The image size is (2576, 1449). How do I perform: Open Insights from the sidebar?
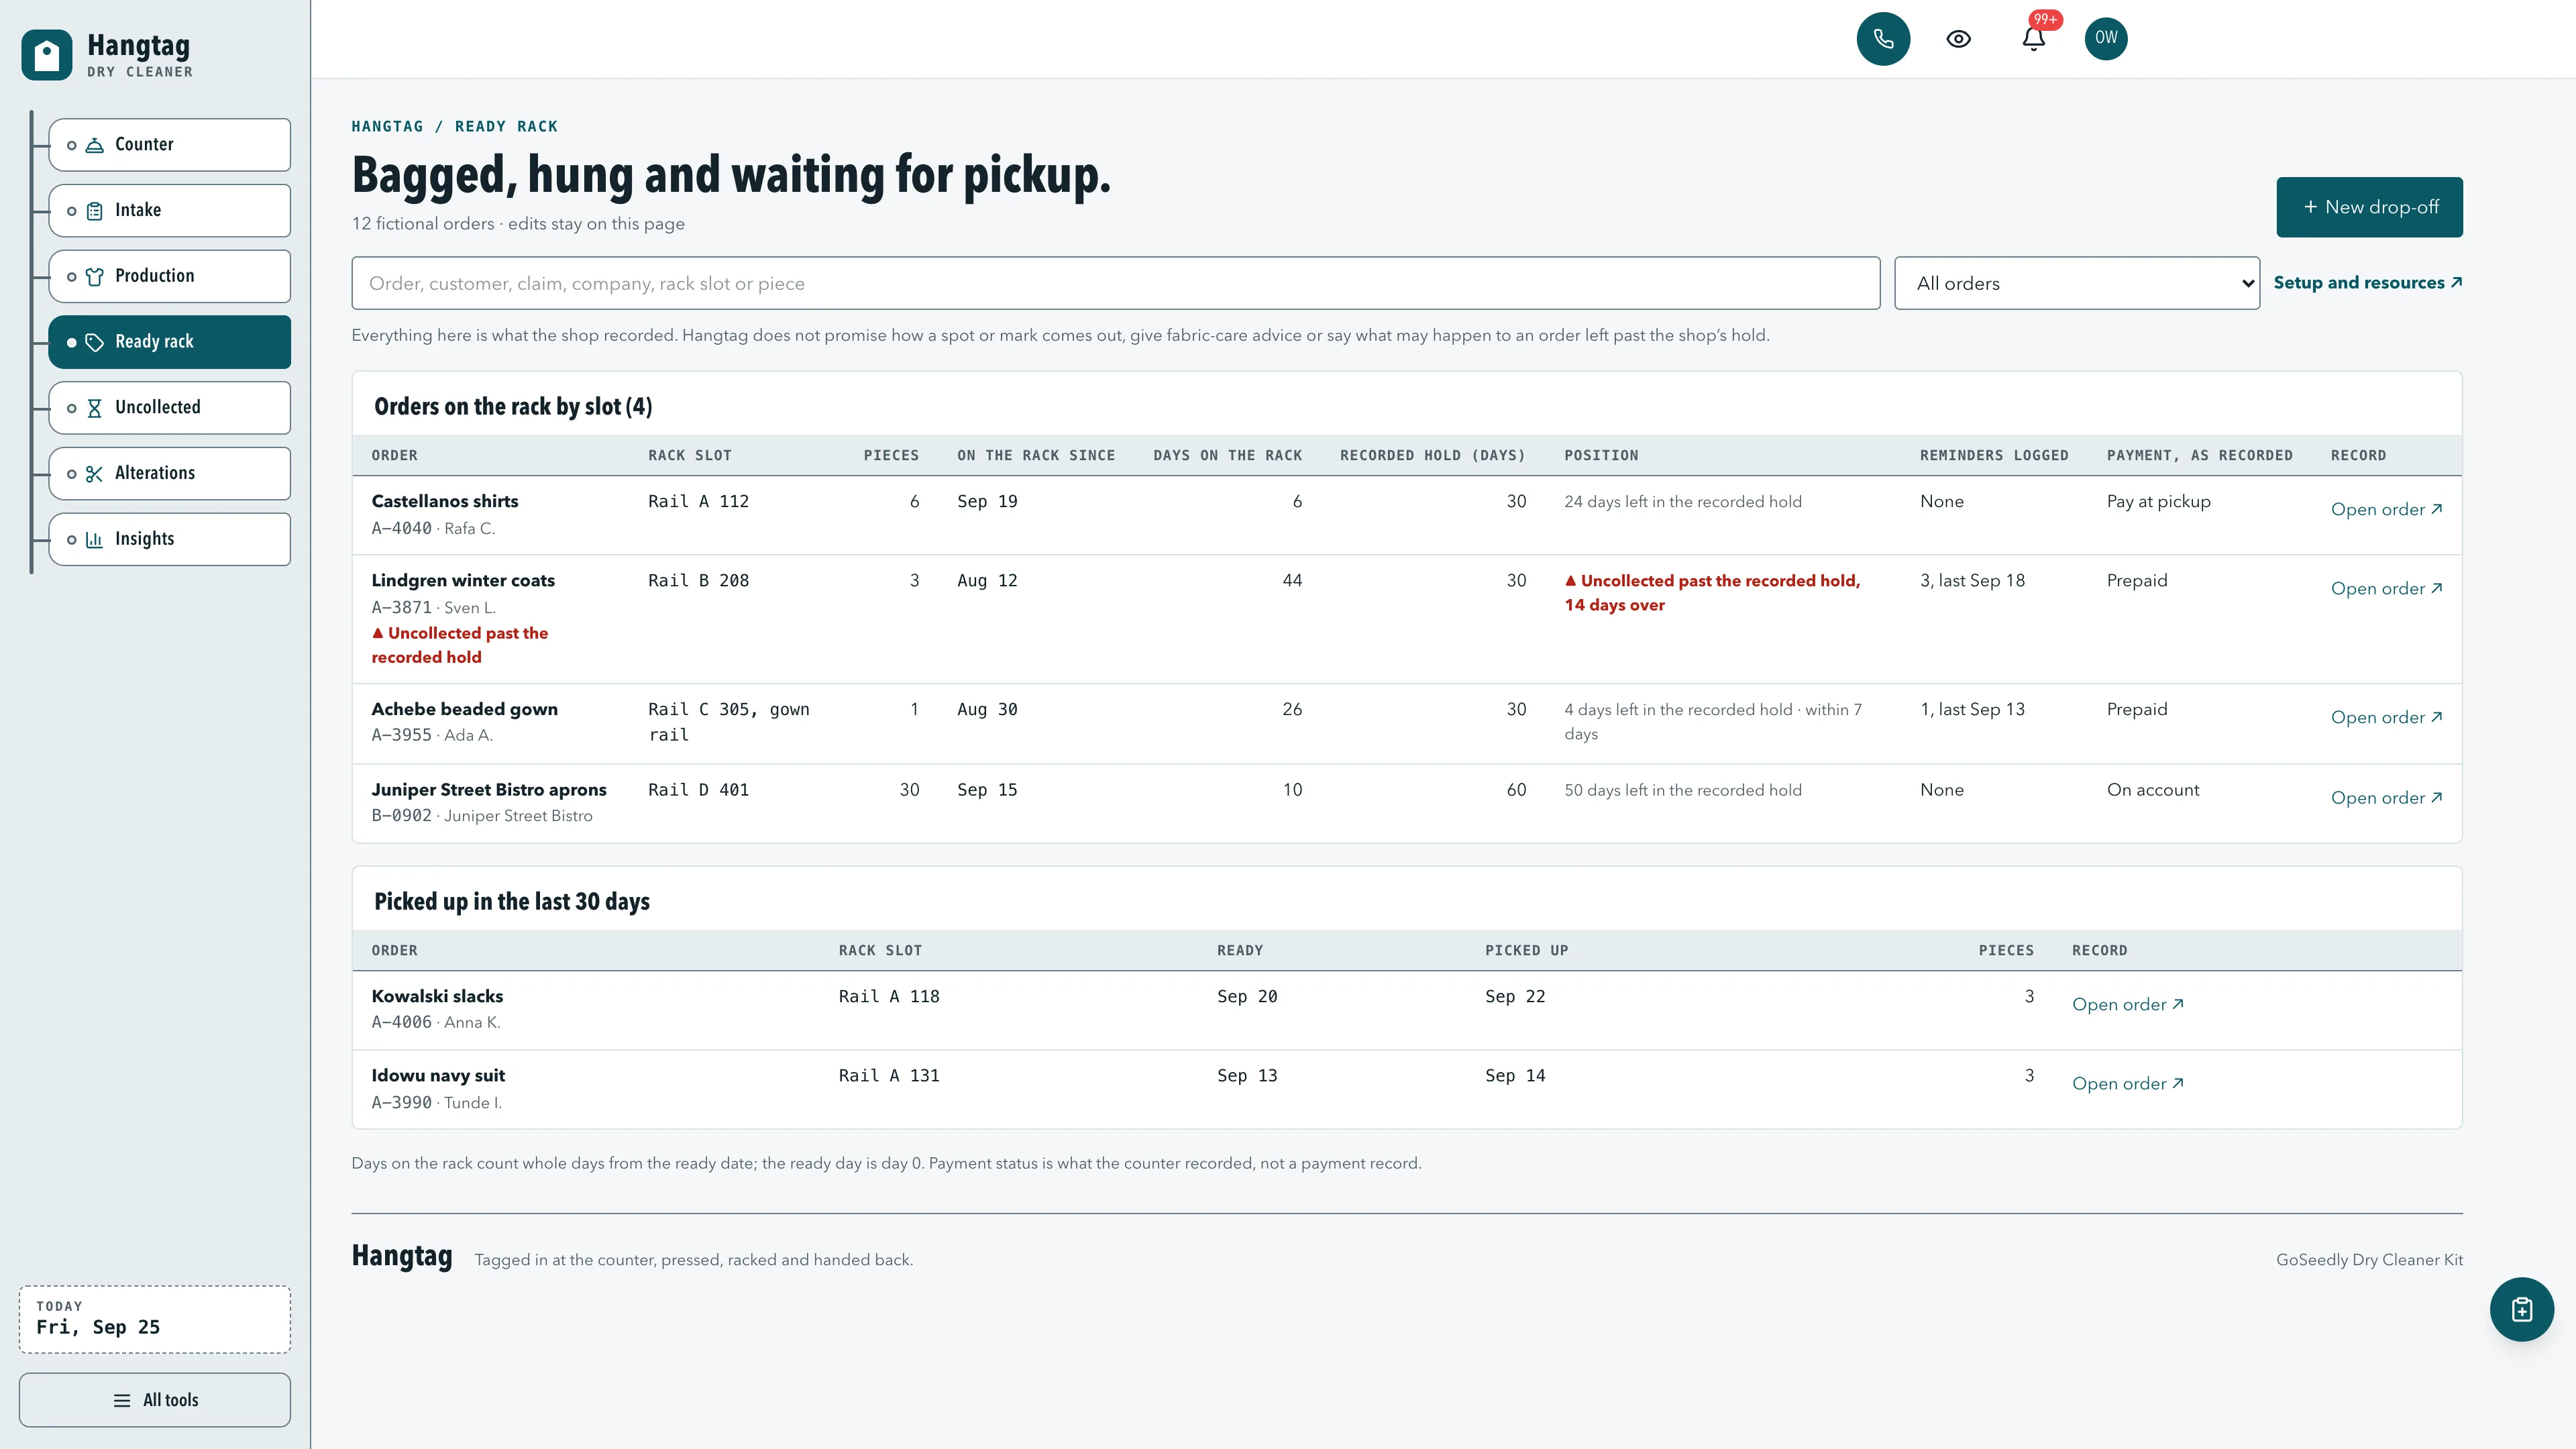click(x=169, y=539)
